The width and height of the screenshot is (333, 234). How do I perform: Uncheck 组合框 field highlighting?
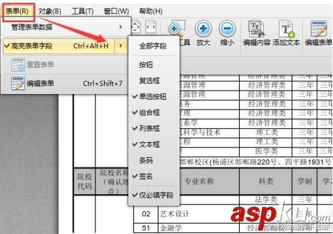(154, 112)
